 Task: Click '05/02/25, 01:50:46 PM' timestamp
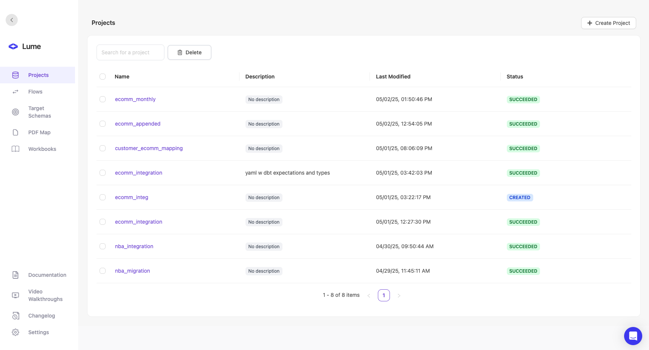point(404,99)
